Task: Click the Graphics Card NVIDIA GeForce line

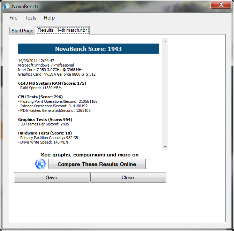Action: pyautogui.click(x=57, y=74)
